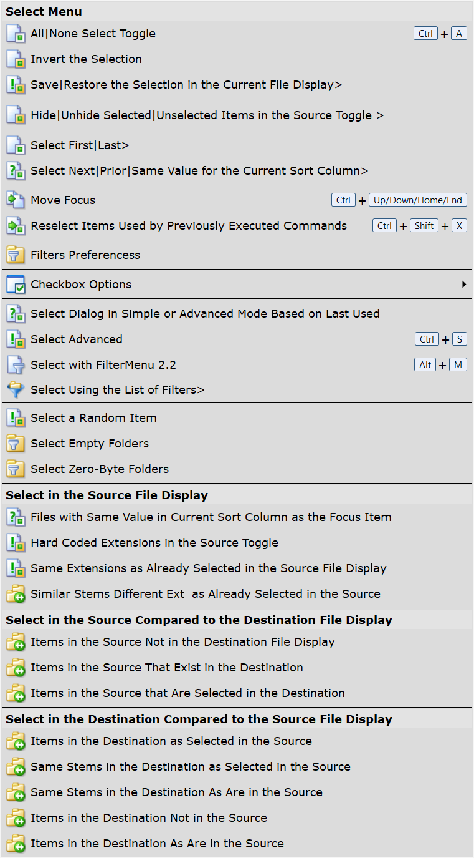
Task: Open Select First|Last submenu
Action: [80, 145]
